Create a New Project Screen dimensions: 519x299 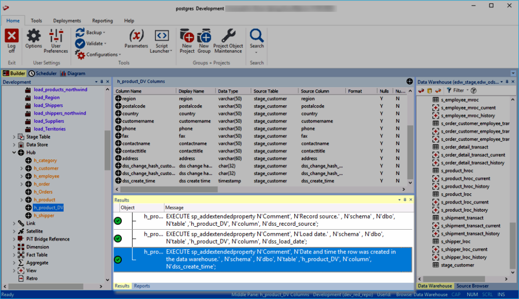coord(187,36)
